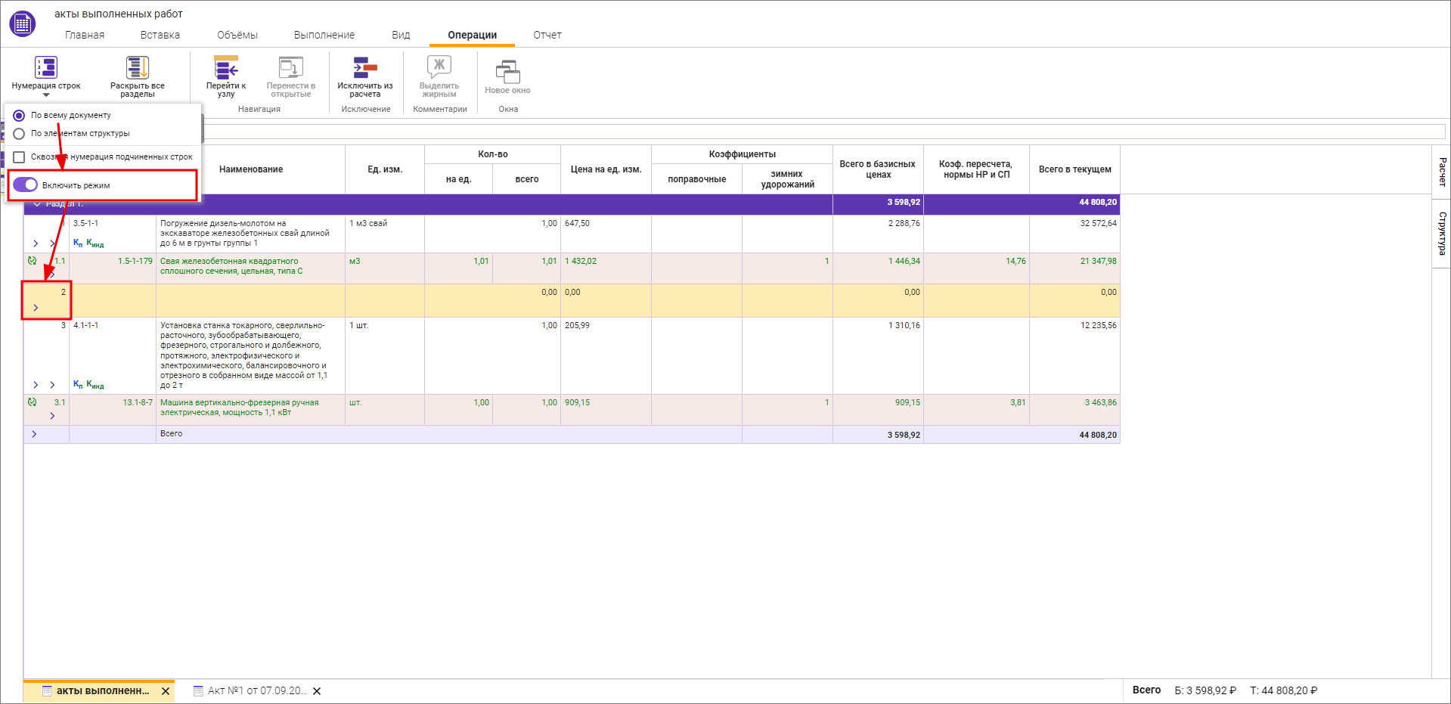Viewport: 1451px width, 704px height.
Task: Switch to Акт №1 от 07.09.20 document tab
Action: (256, 691)
